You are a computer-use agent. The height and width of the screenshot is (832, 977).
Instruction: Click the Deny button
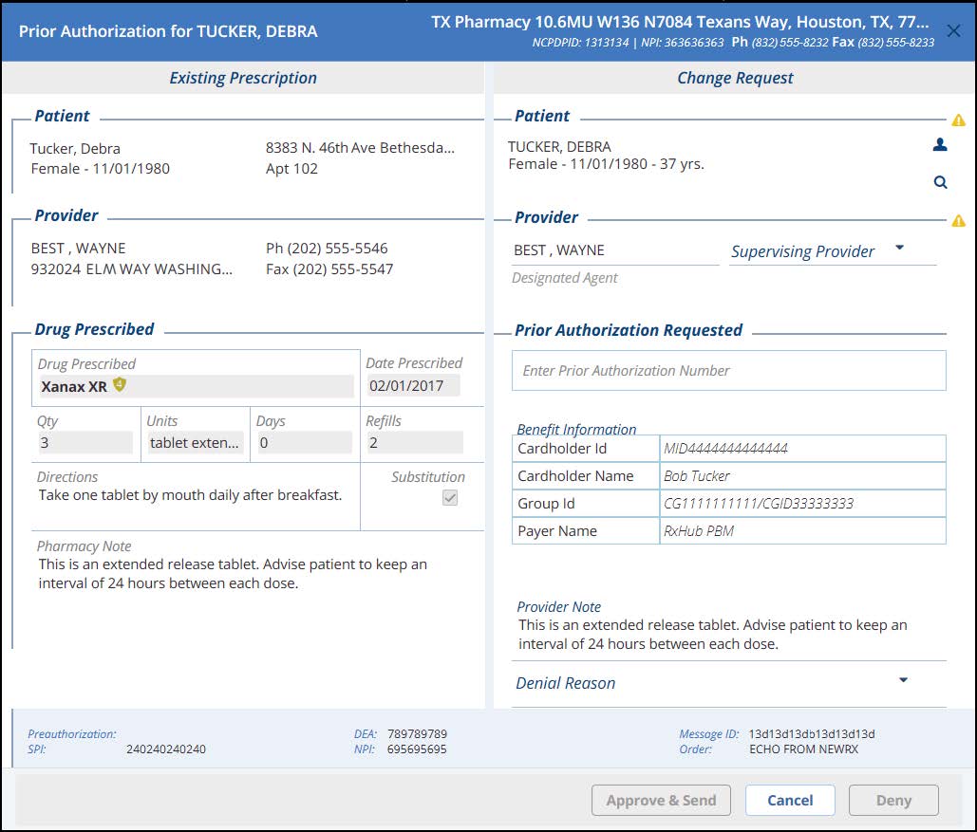coord(892,800)
